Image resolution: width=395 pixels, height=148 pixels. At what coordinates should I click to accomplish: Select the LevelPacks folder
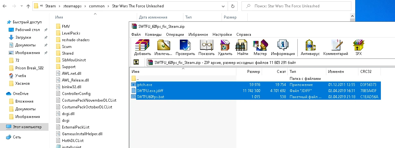click(68, 33)
